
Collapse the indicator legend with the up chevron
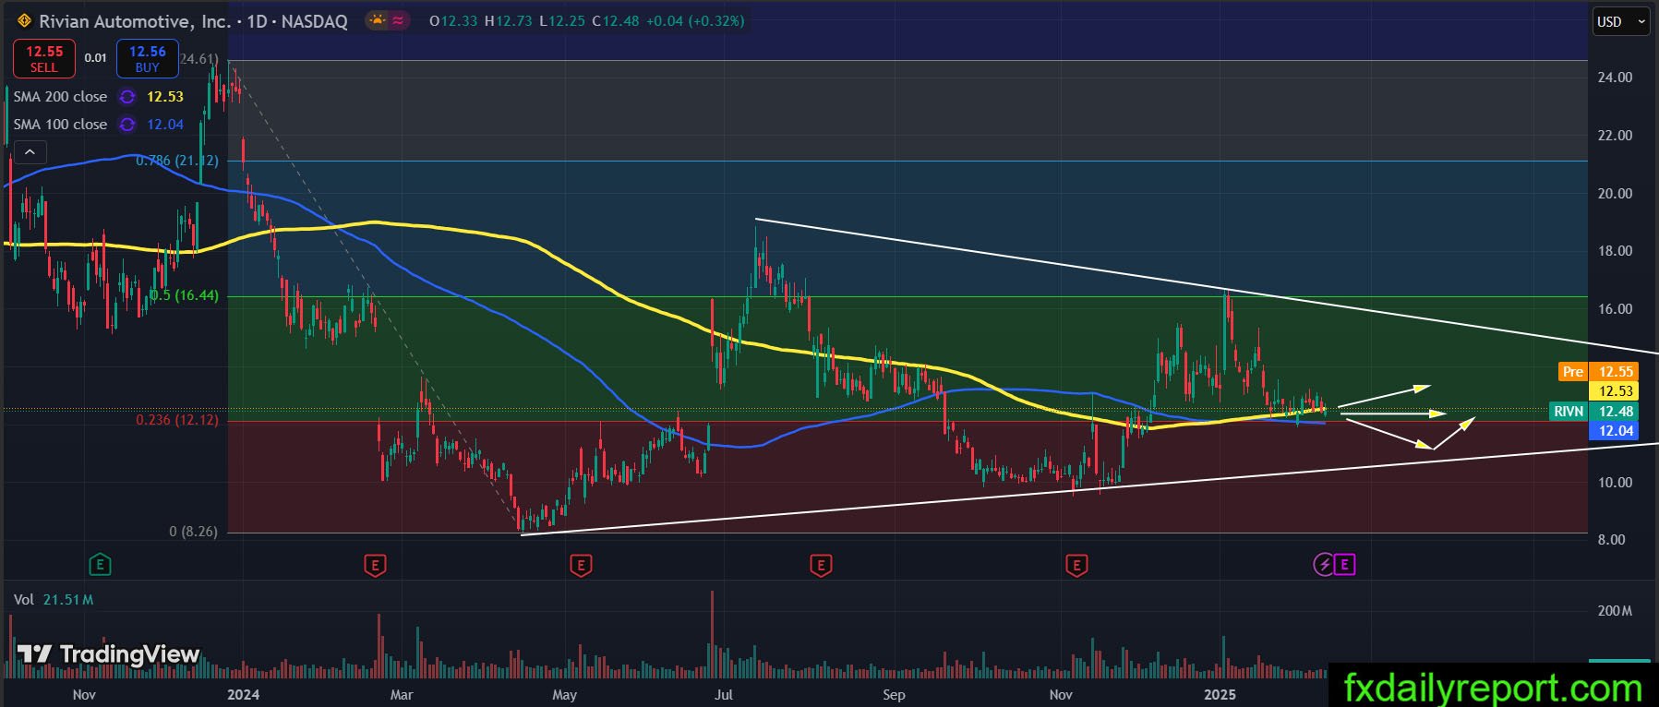click(30, 152)
